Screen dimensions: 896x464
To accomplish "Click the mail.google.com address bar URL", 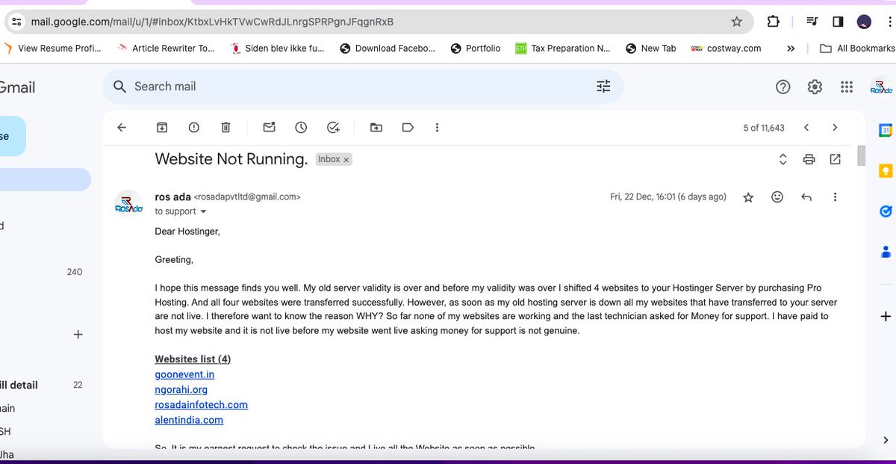I will click(x=212, y=22).
